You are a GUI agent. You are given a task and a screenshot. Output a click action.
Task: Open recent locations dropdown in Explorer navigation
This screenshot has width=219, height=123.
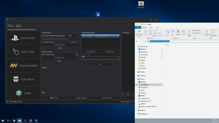[x=143, y=41]
